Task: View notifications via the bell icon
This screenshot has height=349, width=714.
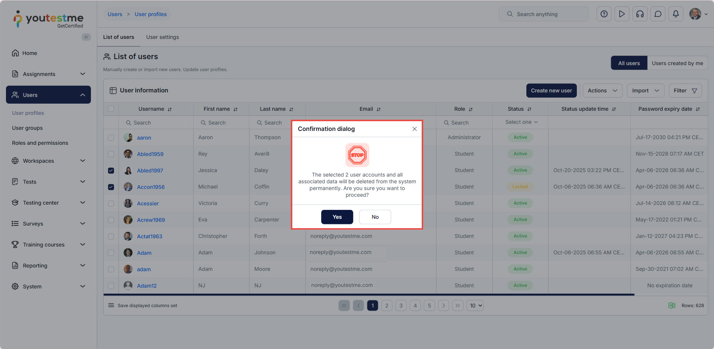Action: 675,14
